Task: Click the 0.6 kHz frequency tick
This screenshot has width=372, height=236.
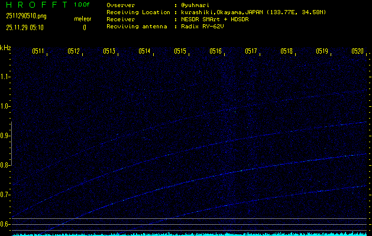Action: point(5,224)
